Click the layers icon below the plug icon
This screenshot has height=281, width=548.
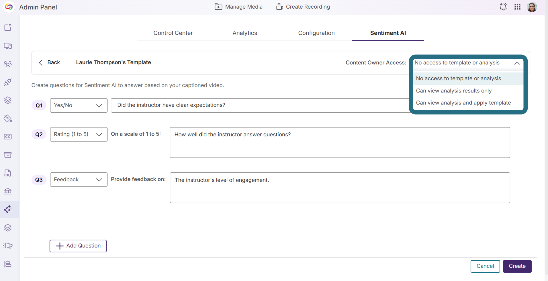point(8,100)
